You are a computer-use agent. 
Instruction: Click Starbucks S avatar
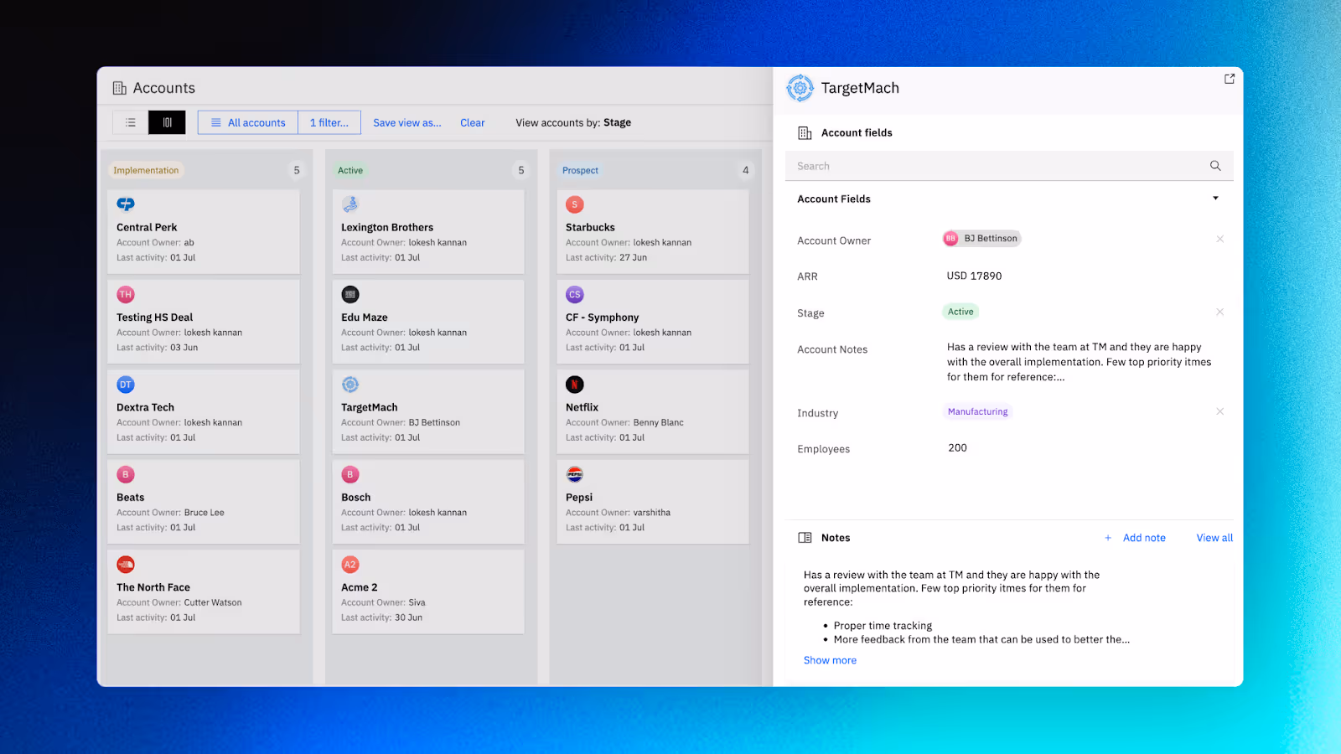point(575,204)
